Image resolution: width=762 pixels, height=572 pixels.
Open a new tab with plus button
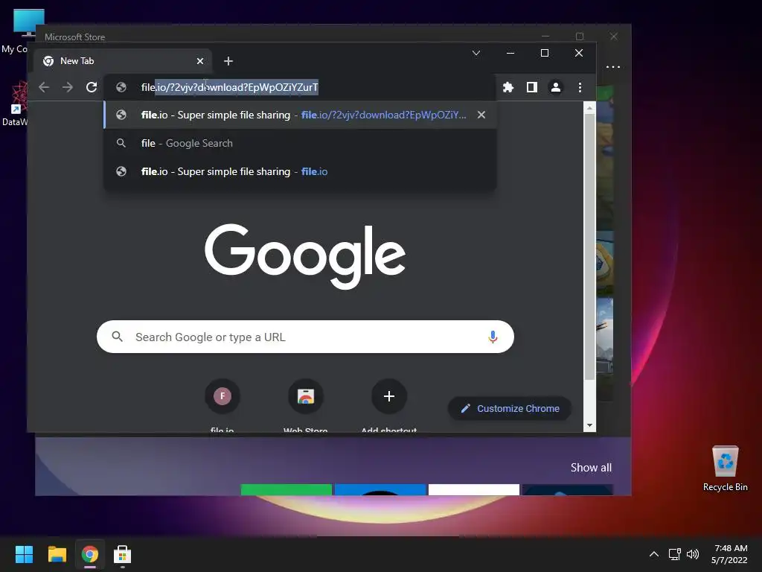point(228,61)
